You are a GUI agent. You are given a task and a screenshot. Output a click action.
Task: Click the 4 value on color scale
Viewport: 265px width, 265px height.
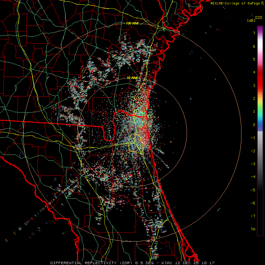254,72
